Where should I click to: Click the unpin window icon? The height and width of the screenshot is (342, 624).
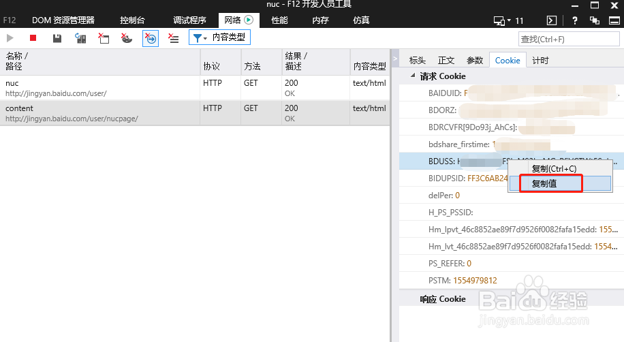click(x=595, y=20)
